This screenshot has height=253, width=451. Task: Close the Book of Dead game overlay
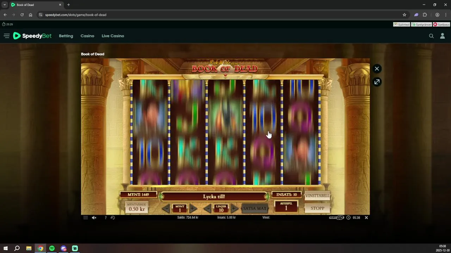click(377, 69)
